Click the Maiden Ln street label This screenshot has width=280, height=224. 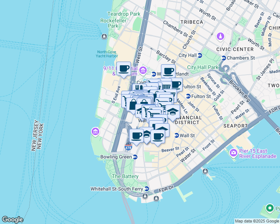pyautogui.click(x=183, y=106)
